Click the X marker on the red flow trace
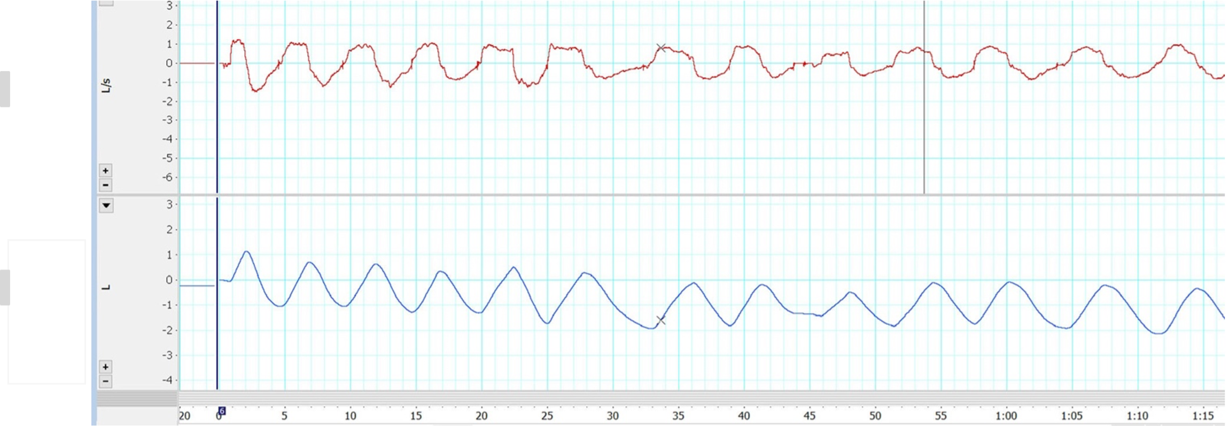 [661, 48]
